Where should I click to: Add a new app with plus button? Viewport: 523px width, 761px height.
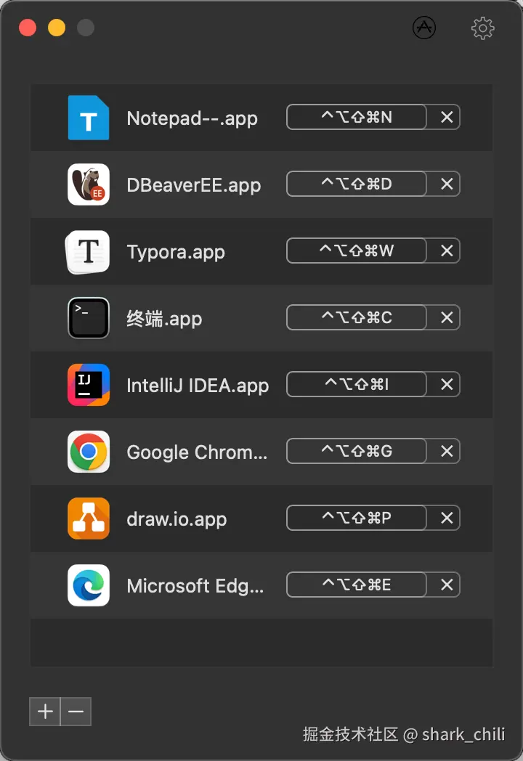45,712
